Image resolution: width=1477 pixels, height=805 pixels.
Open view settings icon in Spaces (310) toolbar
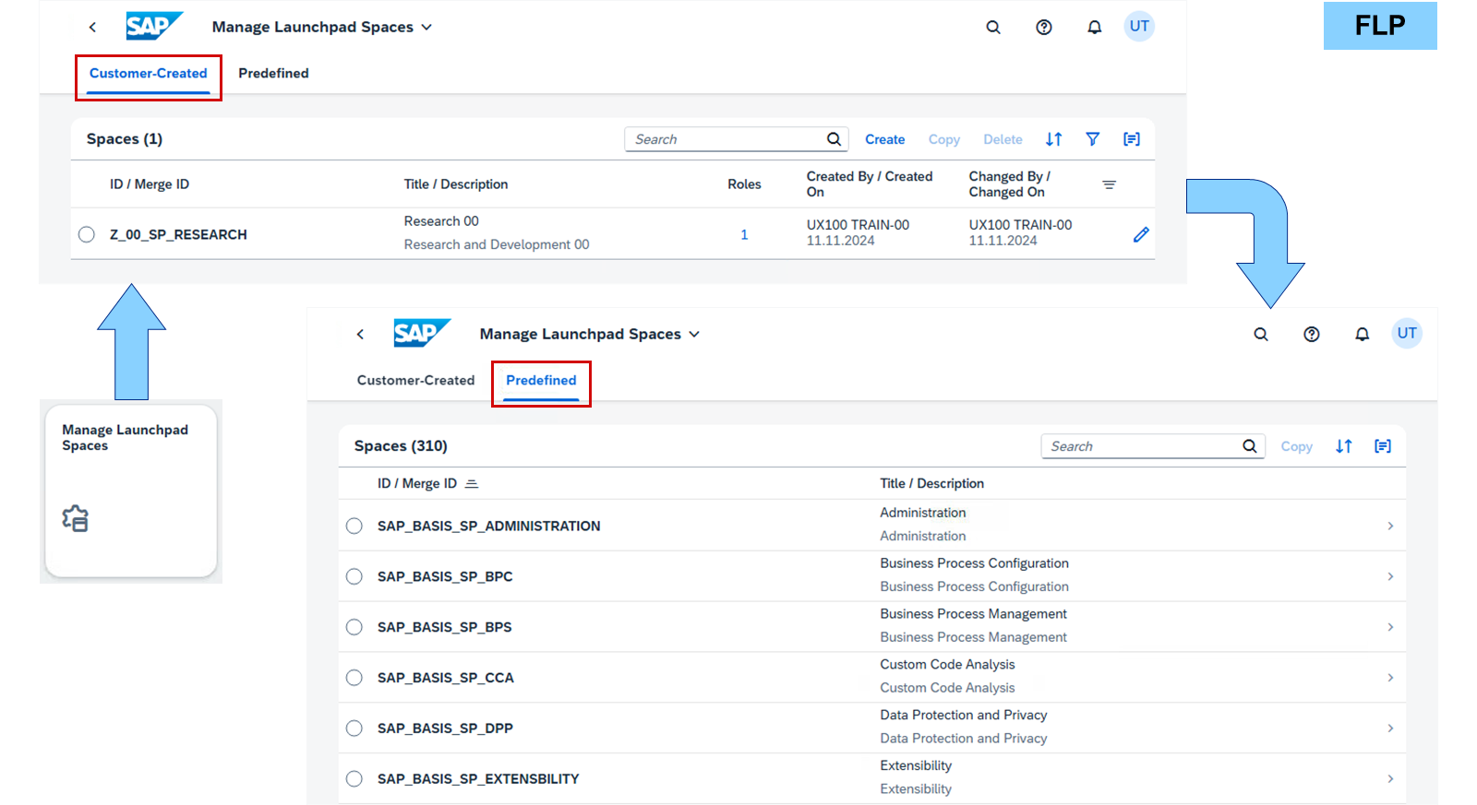coord(1383,446)
